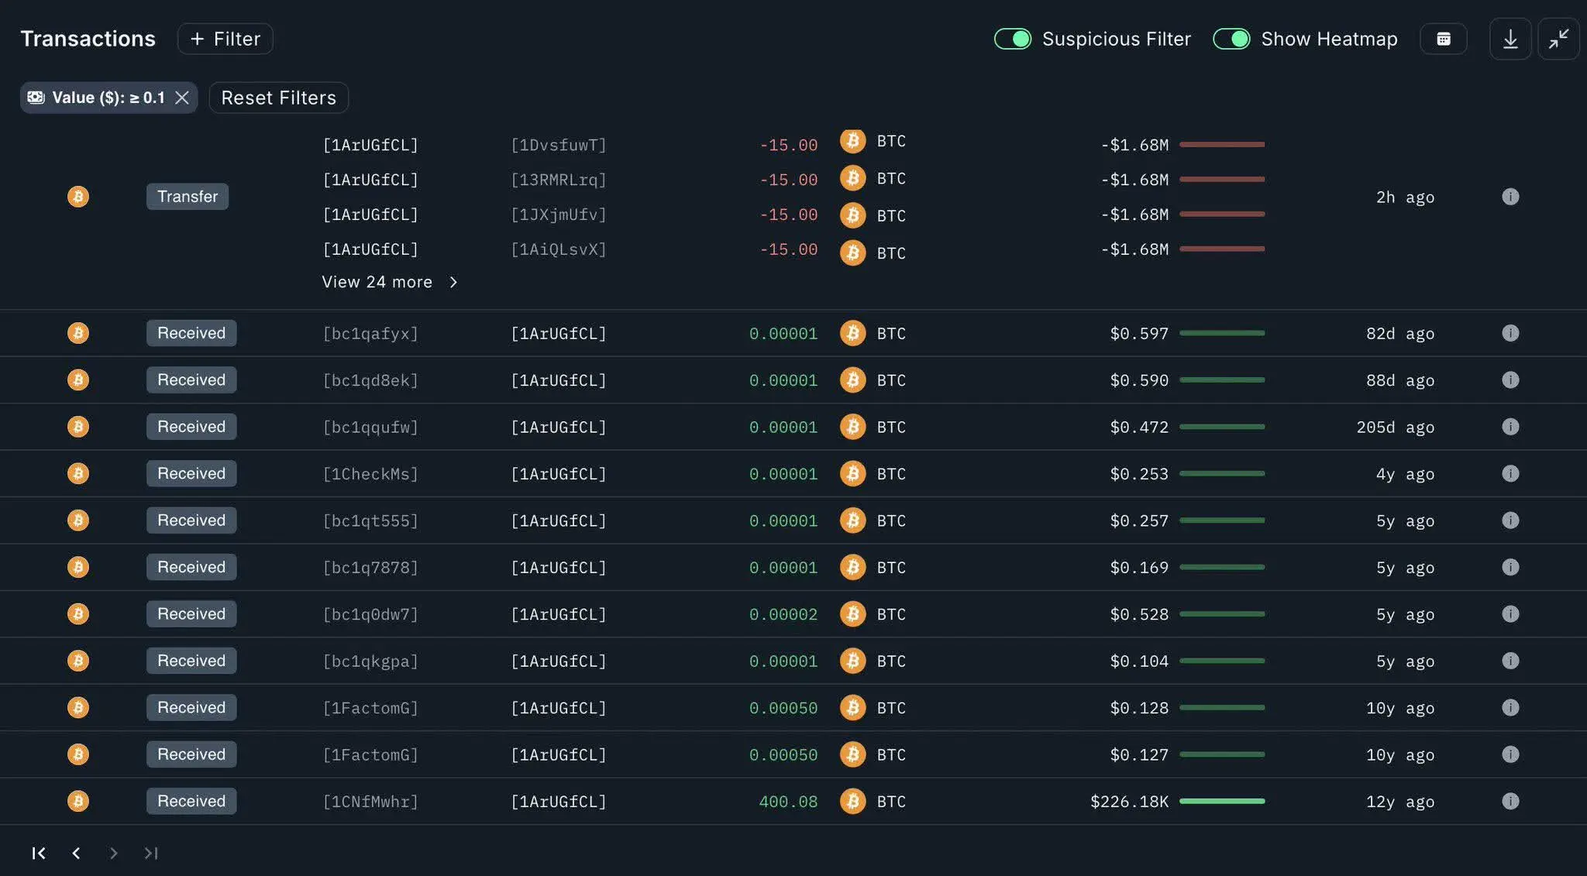Open the calendar date picker icon
The image size is (1587, 876).
point(1443,39)
